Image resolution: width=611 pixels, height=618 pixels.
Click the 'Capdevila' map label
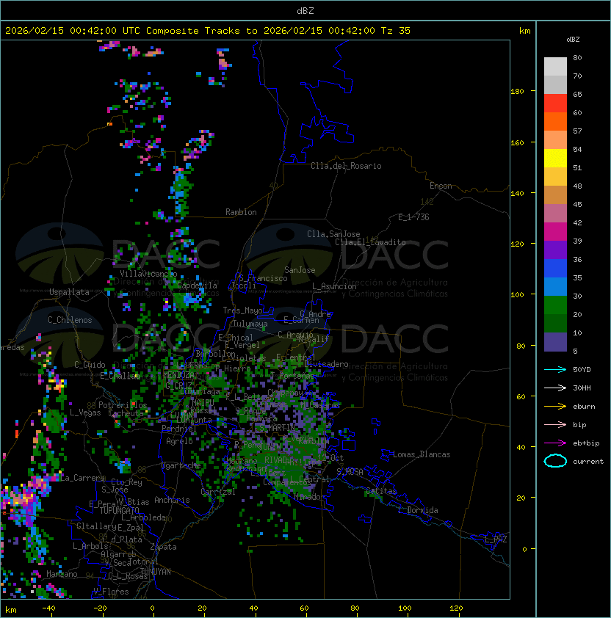(x=198, y=286)
